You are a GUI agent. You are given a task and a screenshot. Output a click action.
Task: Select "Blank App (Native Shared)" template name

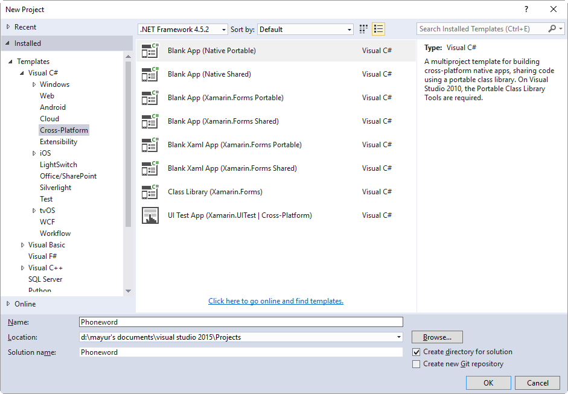coord(209,74)
